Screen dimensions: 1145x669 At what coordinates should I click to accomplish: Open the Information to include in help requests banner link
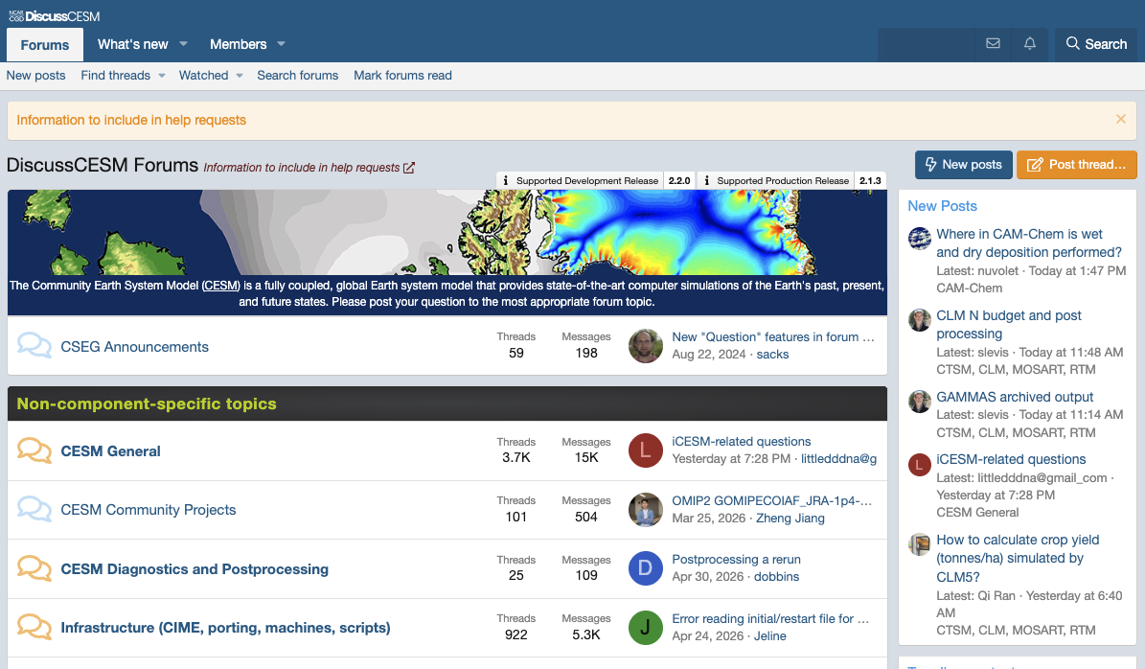tap(131, 120)
